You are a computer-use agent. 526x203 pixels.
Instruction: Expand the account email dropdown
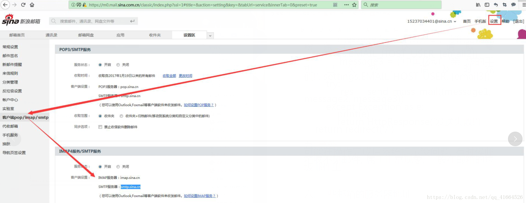click(455, 21)
